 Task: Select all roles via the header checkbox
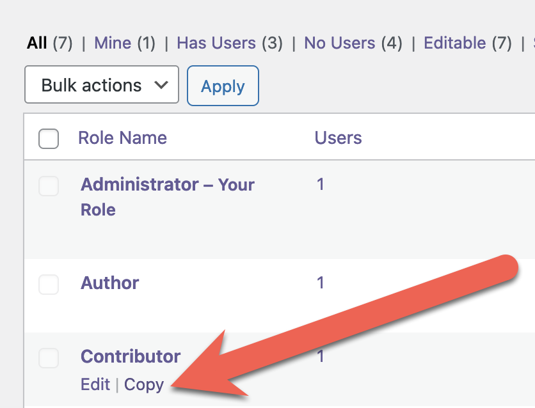pos(49,138)
